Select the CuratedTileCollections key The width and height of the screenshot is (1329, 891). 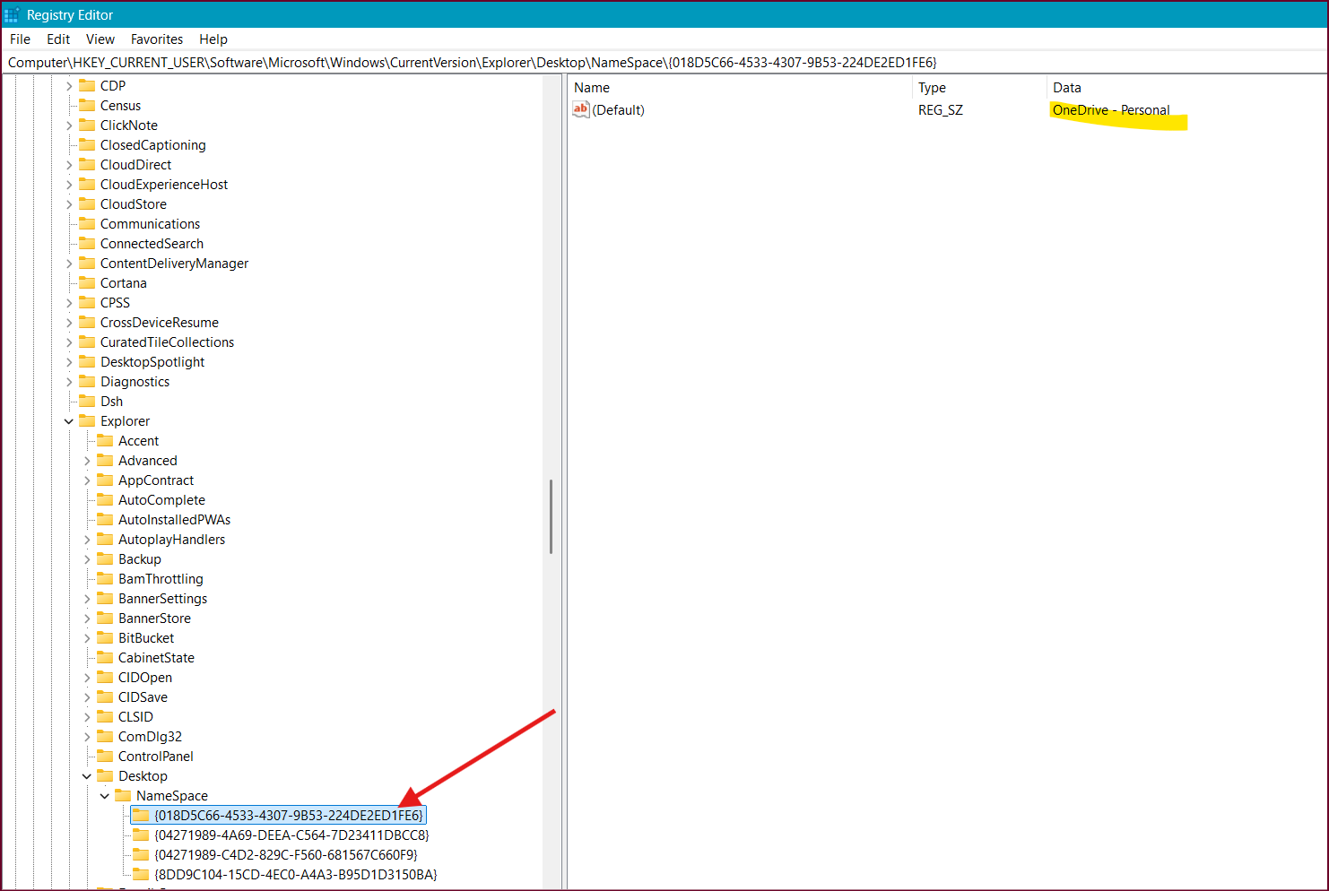coord(167,342)
